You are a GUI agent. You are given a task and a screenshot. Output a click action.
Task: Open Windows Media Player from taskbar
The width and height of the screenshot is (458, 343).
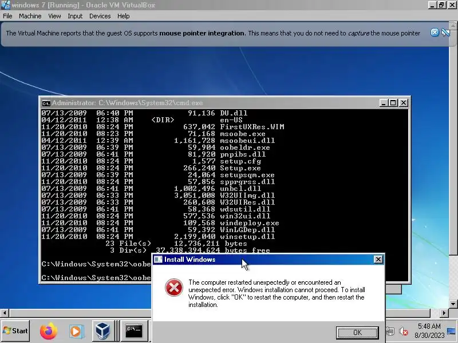[x=76, y=332]
